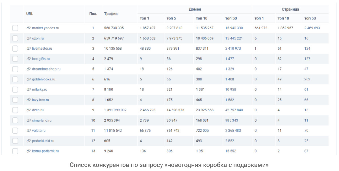339x171 pixels.
Task: Click the Домен group header
Action: (195, 9)
